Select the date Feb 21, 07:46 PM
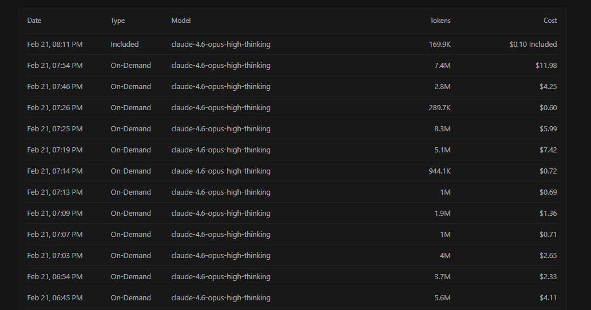Viewport: 591px width, 310px height. tap(55, 87)
